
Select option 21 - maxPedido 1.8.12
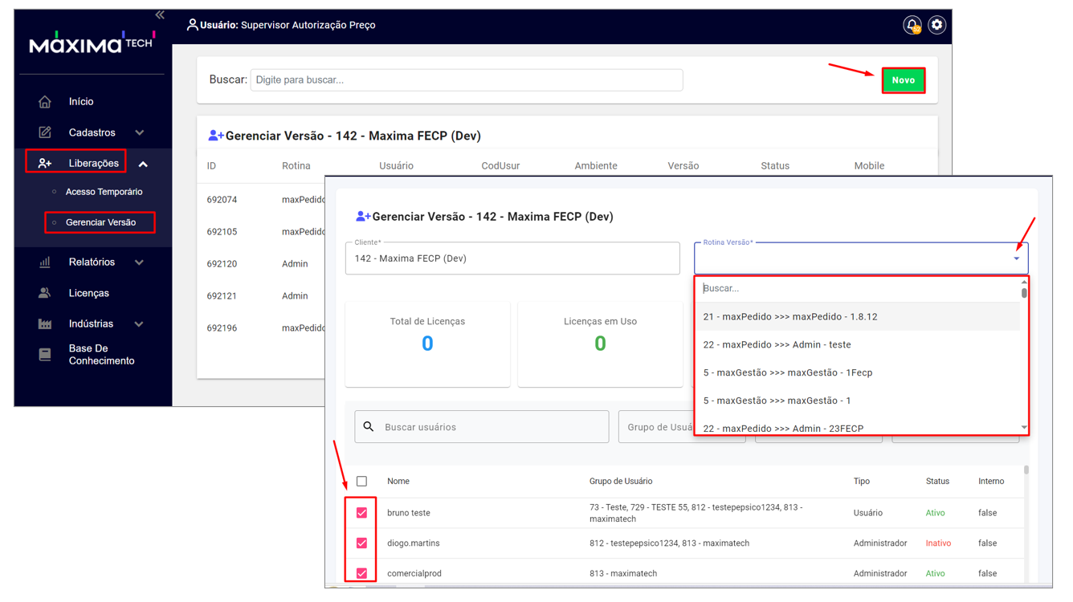(x=789, y=317)
